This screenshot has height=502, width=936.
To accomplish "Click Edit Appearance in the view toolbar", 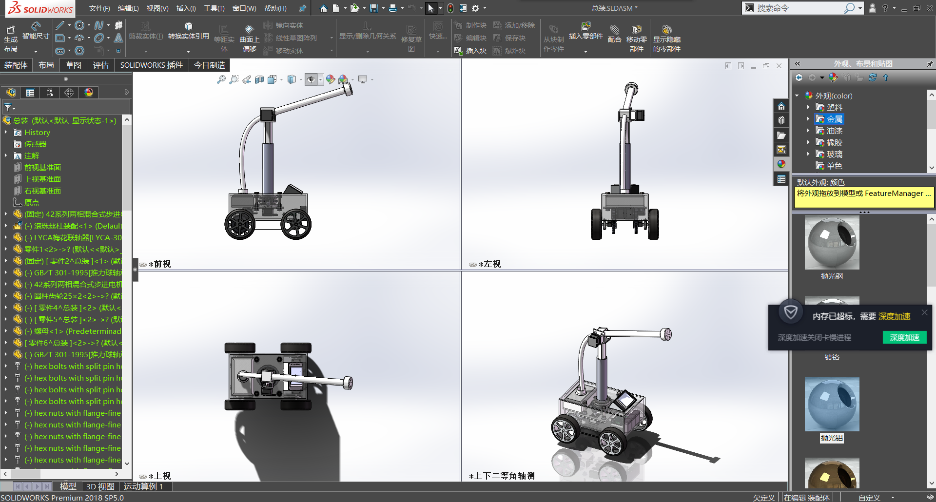I will pyautogui.click(x=331, y=79).
